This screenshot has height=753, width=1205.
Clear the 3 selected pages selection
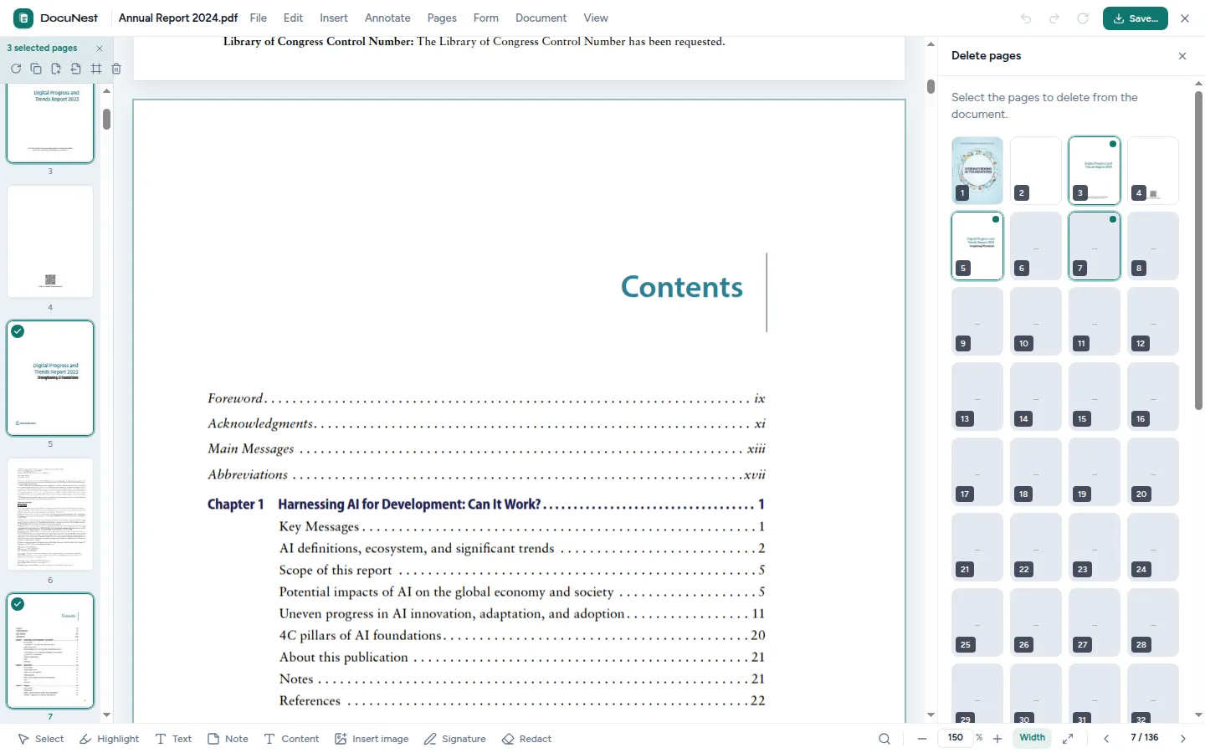(100, 49)
